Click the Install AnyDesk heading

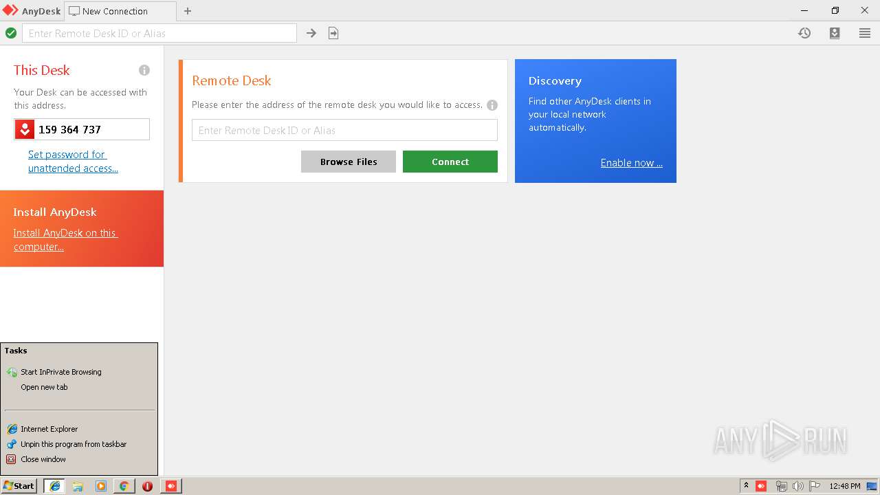[x=55, y=212]
